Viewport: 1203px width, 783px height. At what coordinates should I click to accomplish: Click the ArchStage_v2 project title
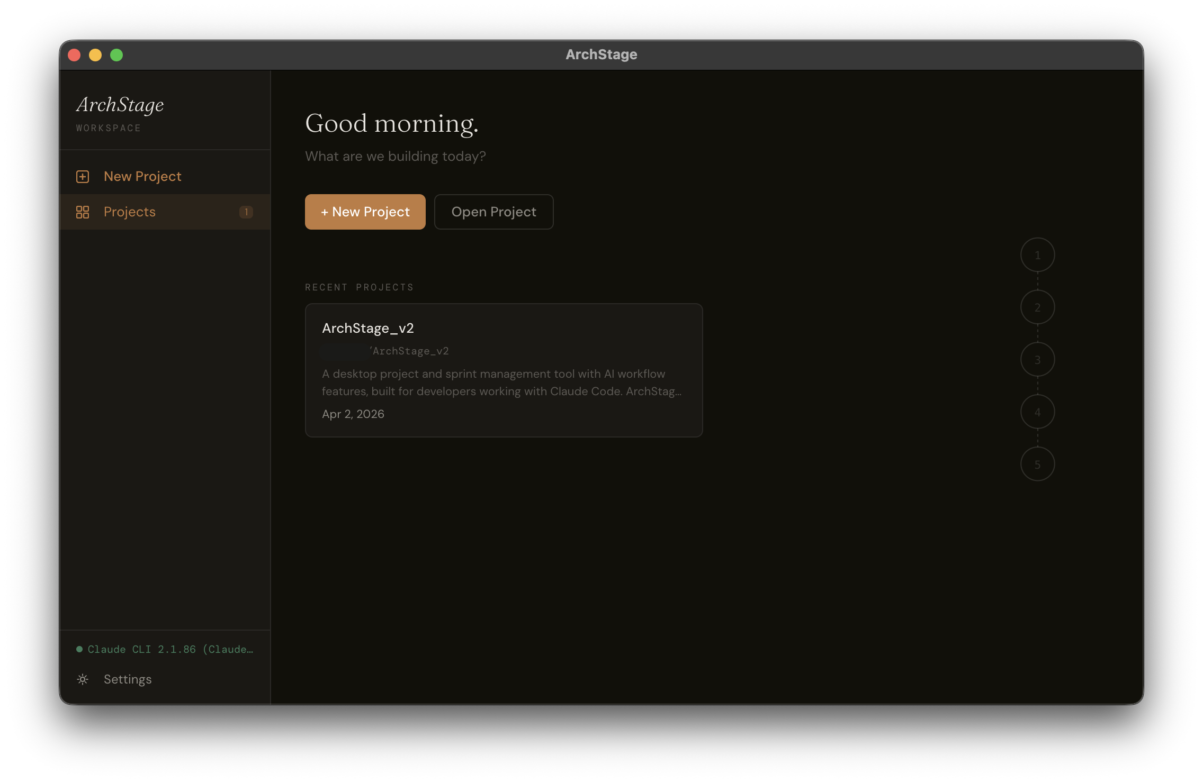coord(368,328)
